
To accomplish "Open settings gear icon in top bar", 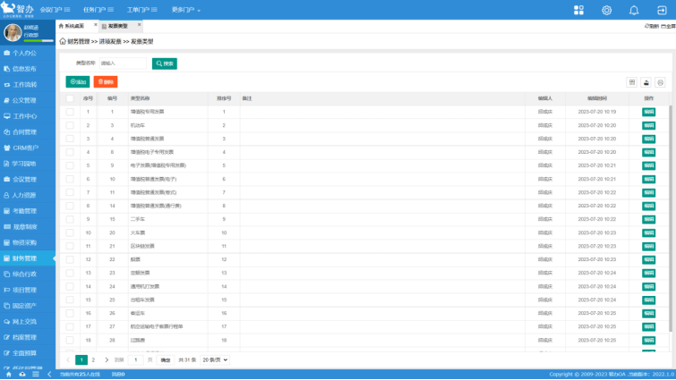I will 606,10.
